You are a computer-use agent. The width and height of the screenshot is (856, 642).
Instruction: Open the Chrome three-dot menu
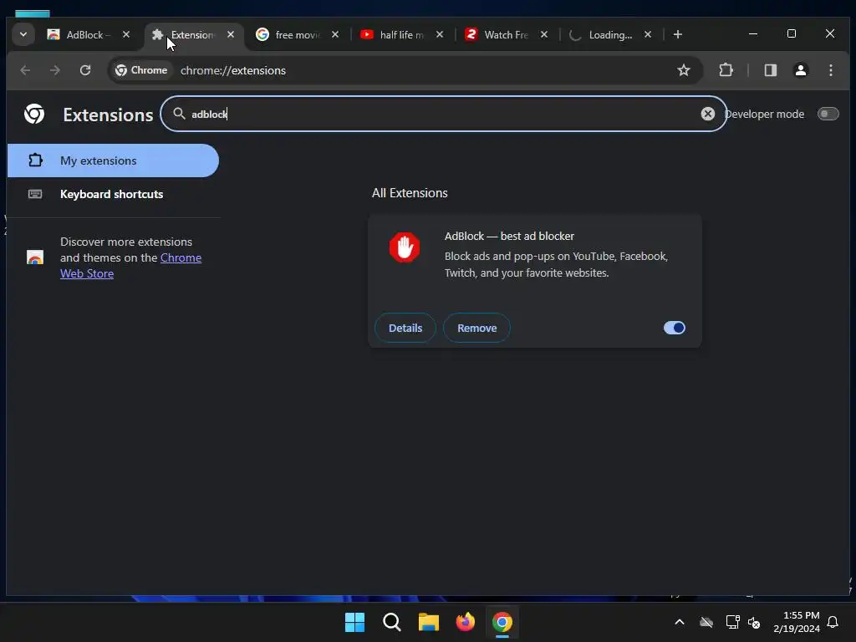(x=830, y=70)
